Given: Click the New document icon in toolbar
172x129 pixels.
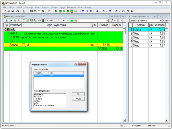Looking at the screenshot, I should 5,11.
